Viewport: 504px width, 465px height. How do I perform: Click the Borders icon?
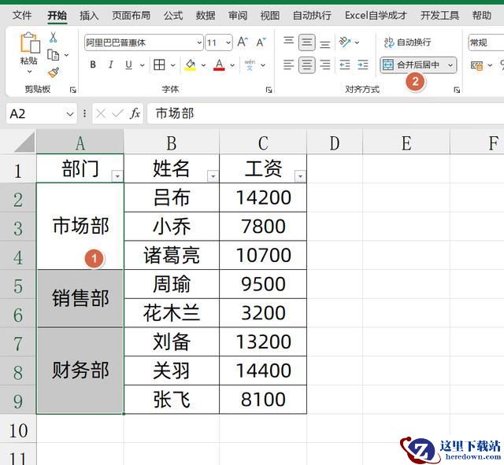point(159,65)
